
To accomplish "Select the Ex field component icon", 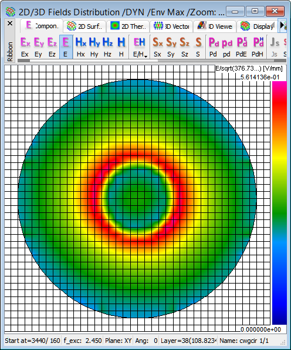I will click(25, 47).
